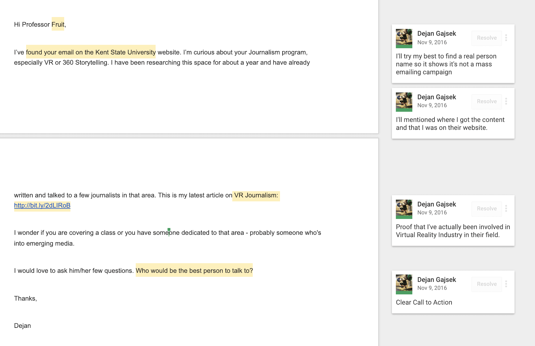Resolve the comment about mentioning their website
This screenshot has height=346, width=535.
click(487, 102)
